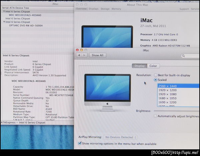Uncheck Show mirroring options in menu bar
The image size is (200, 156).
[x=80, y=143]
